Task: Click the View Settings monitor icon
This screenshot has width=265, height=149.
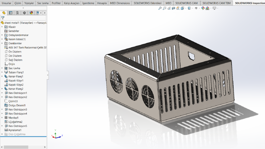Action: (x=214, y=8)
